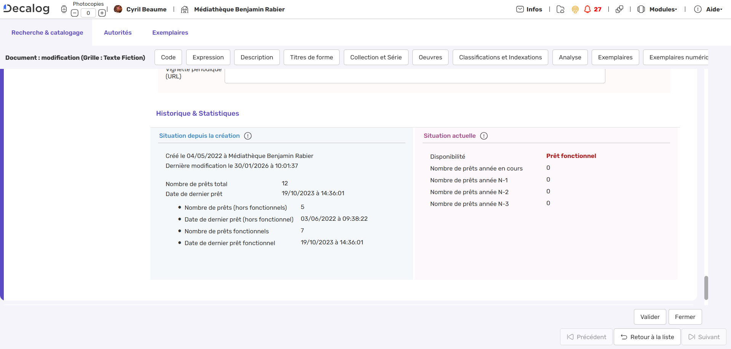Image resolution: width=731 pixels, height=349 pixels.
Task: Show info for Situation actuelle
Action: tap(484, 136)
